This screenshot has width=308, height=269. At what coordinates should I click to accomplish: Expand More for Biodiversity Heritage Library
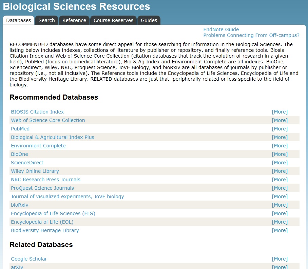click(280, 230)
